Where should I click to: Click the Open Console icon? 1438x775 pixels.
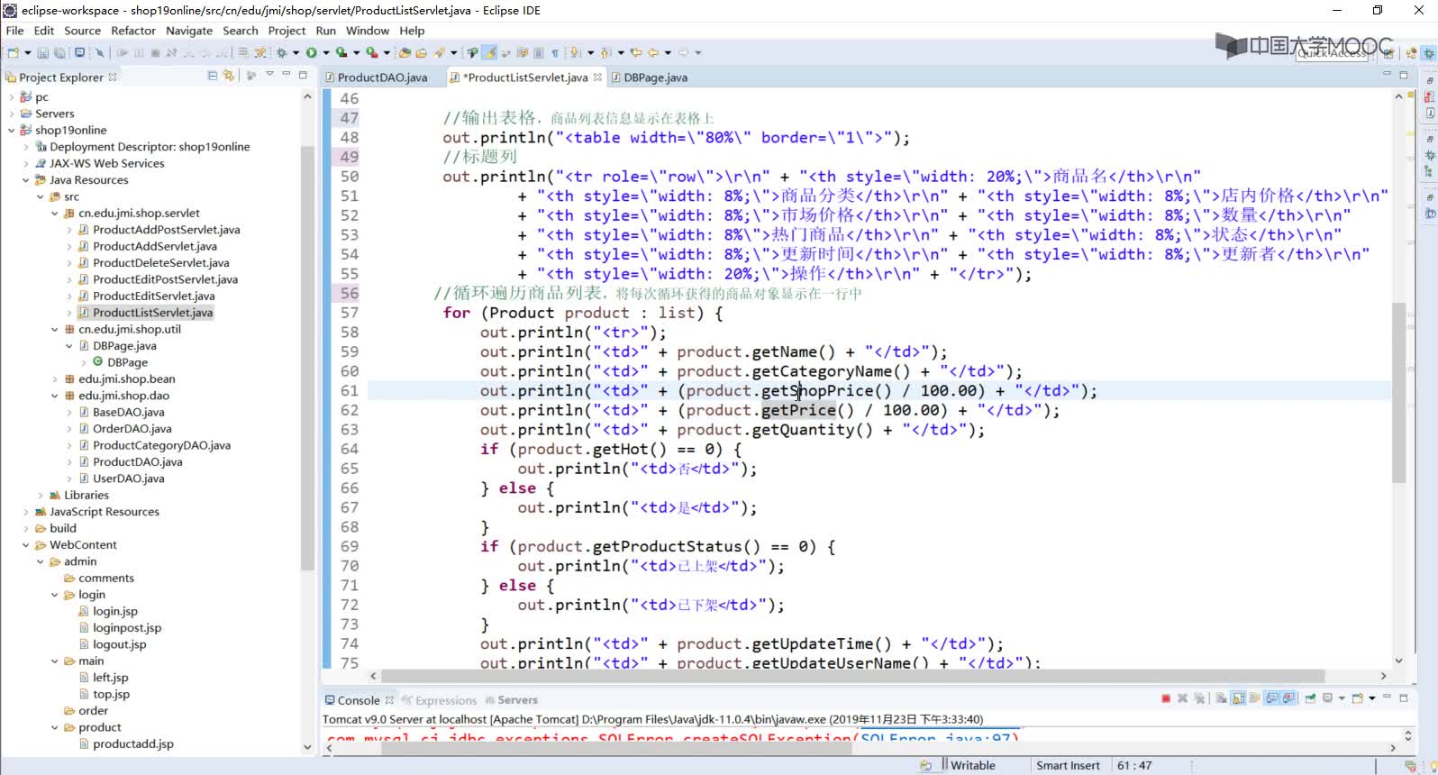[x=1357, y=698]
